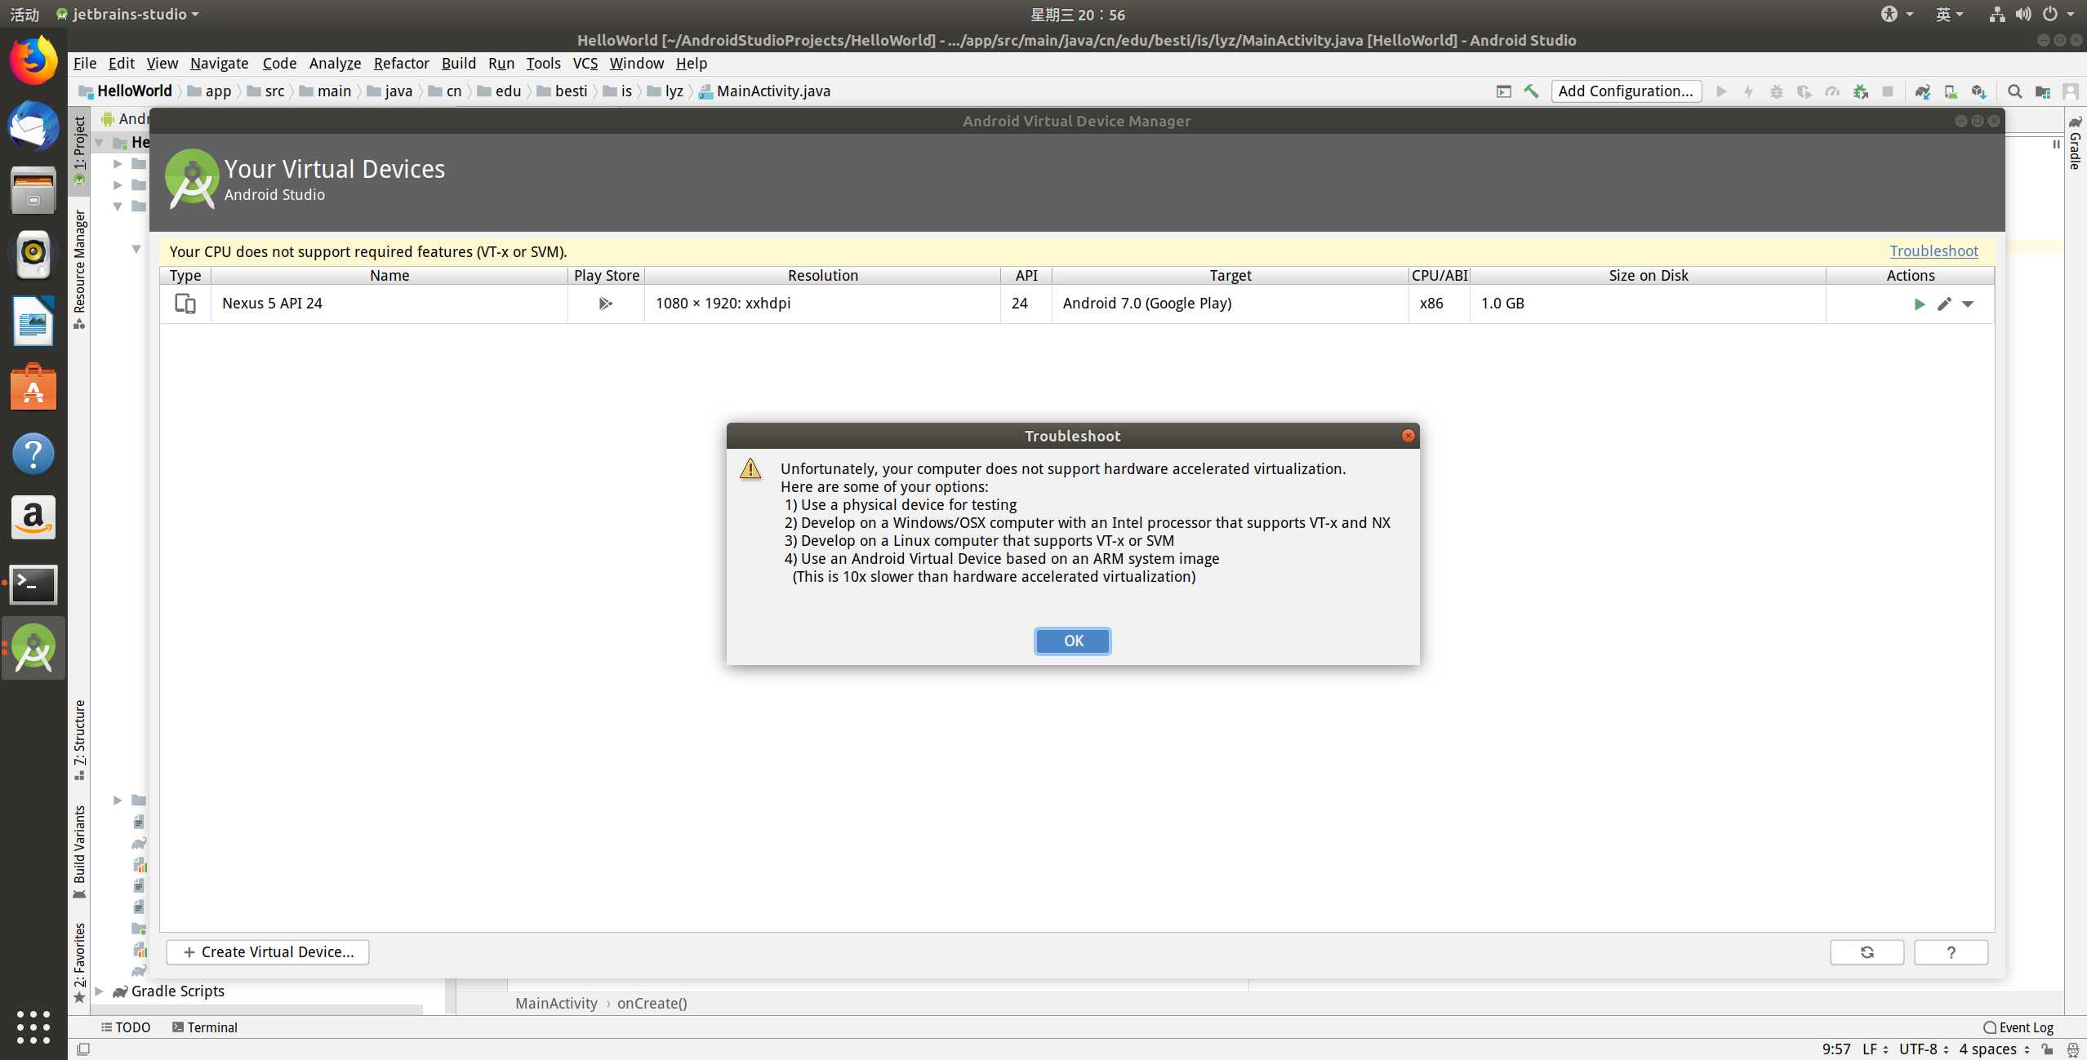This screenshot has height=1060, width=2087.
Task: Click the Build menu in menu bar
Action: 459,64
